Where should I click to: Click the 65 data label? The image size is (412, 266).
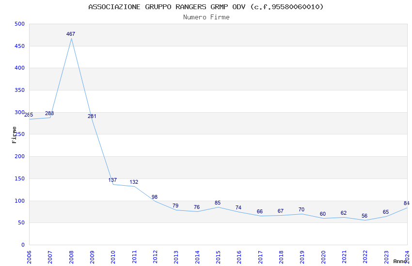[x=386, y=212]
